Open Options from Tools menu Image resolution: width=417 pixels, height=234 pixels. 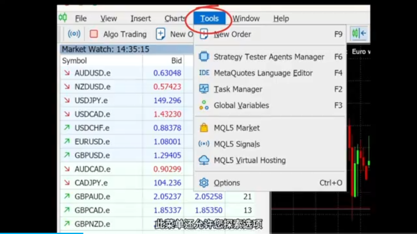coord(270,183)
